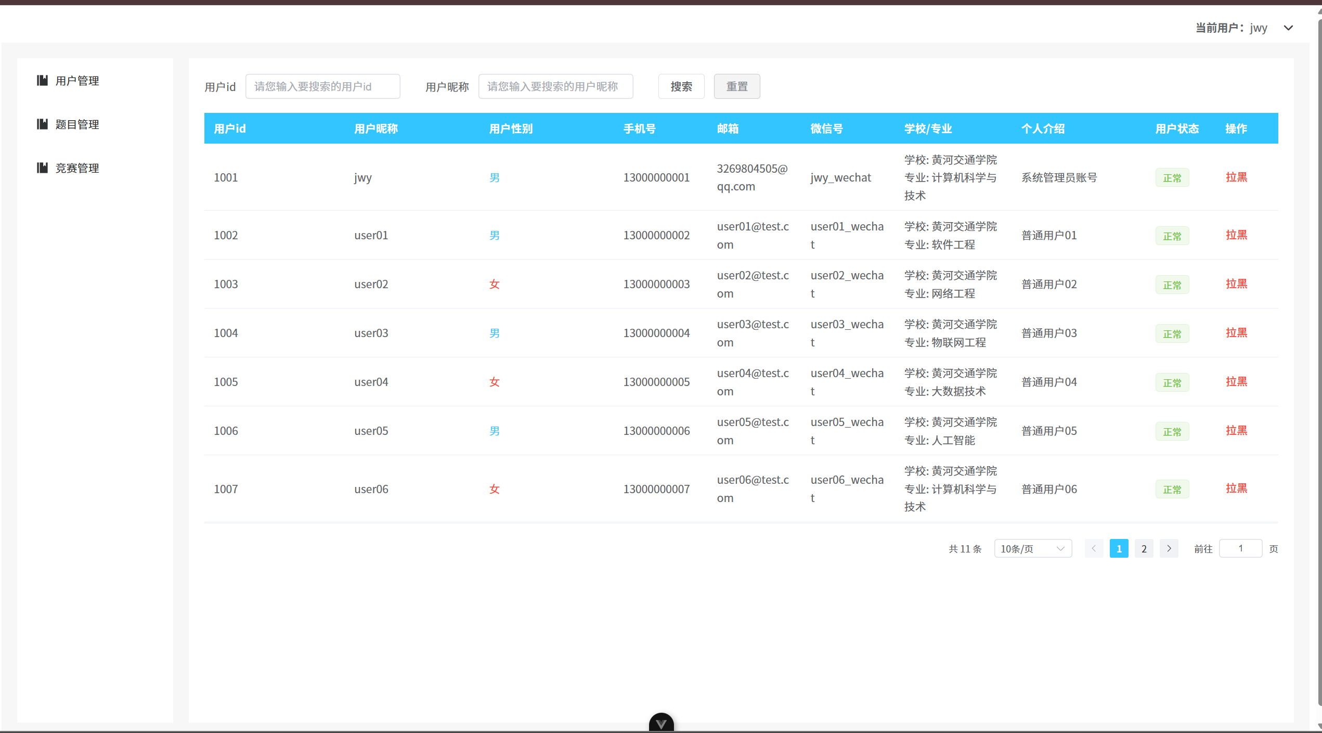Select 用户管理 in the sidebar
Screen dimensions: 1322x733
(x=77, y=81)
